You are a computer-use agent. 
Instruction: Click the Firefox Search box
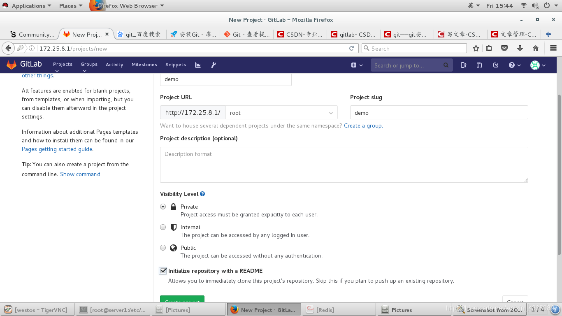[414, 48]
